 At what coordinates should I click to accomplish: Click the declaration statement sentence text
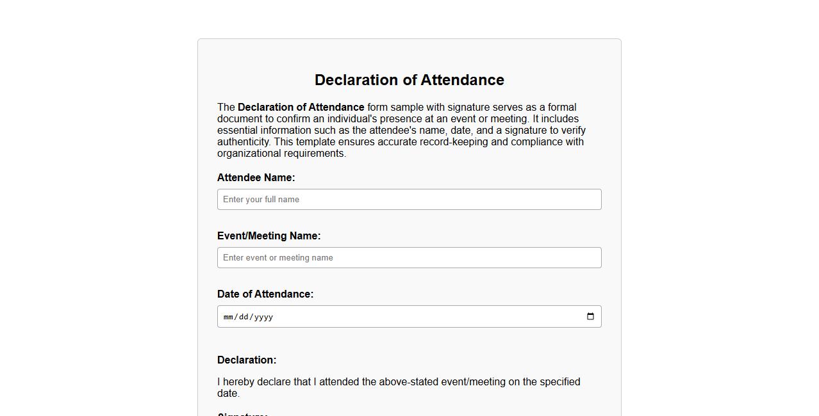[x=399, y=381]
